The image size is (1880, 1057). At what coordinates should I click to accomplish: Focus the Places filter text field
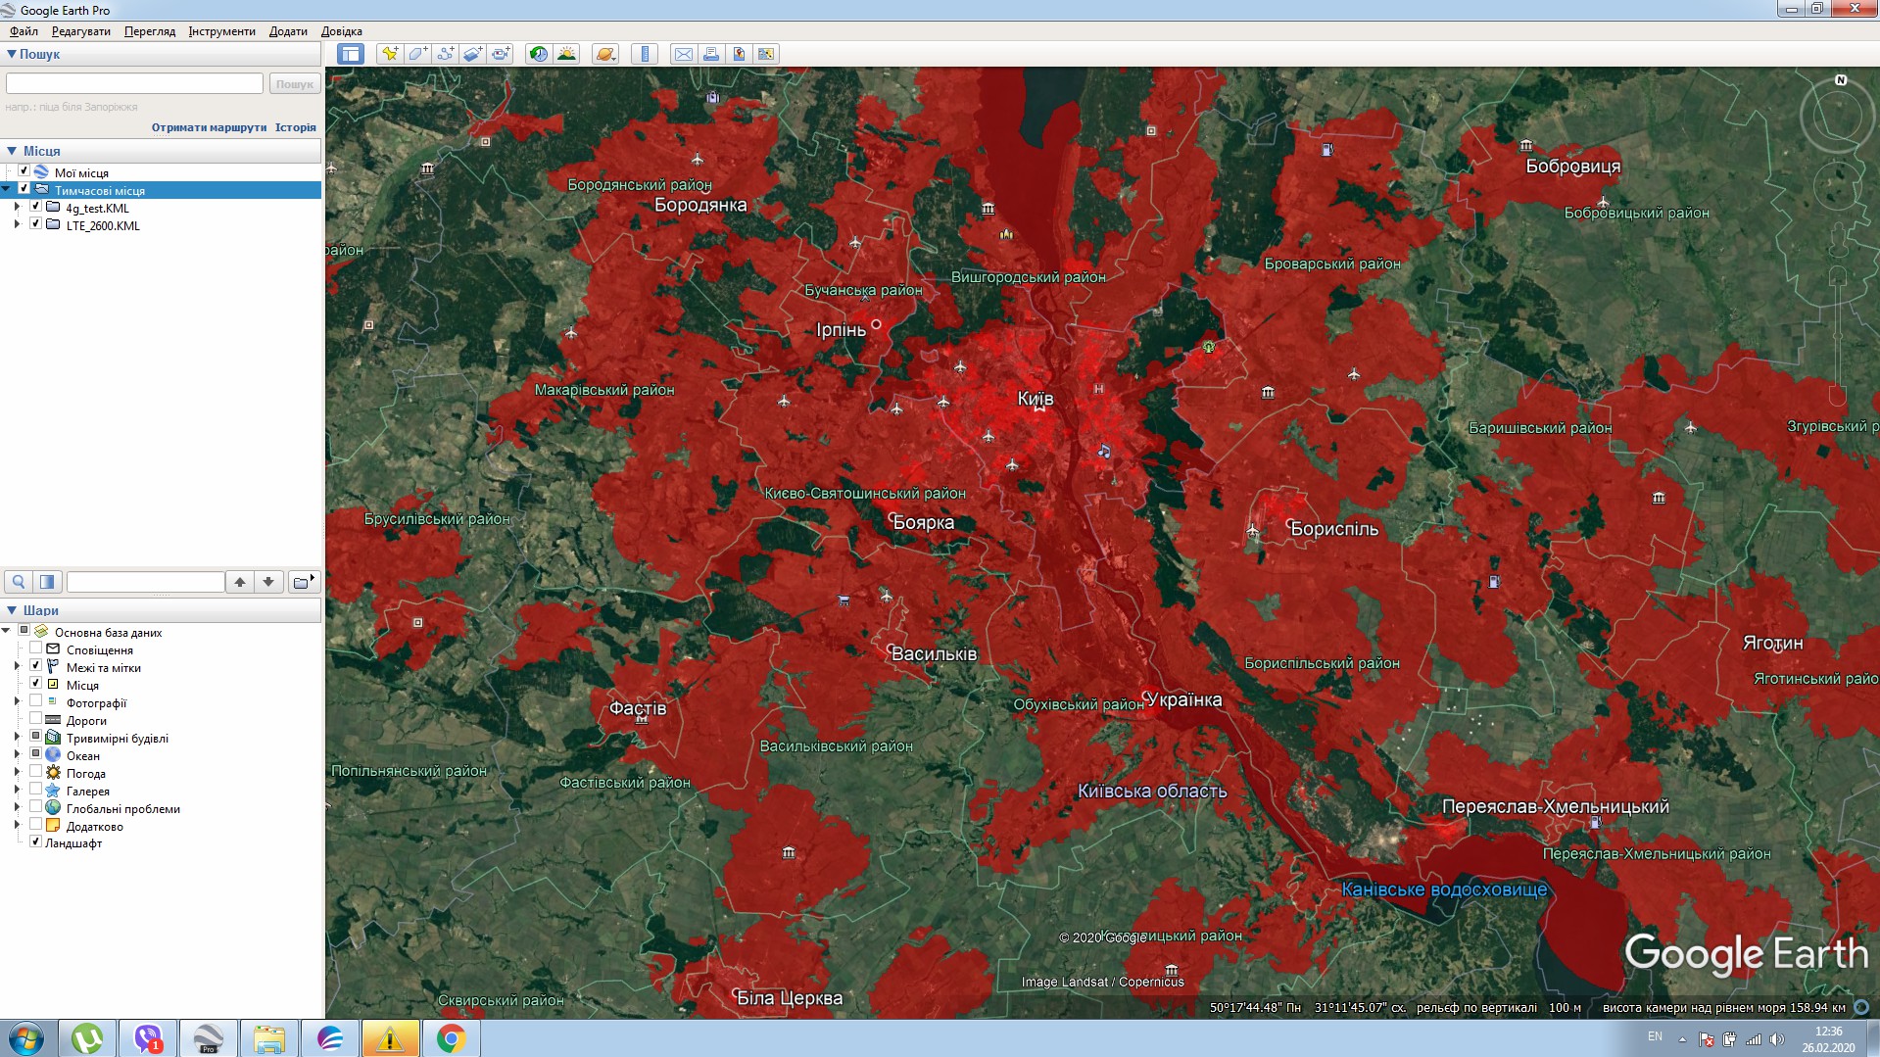tap(146, 582)
